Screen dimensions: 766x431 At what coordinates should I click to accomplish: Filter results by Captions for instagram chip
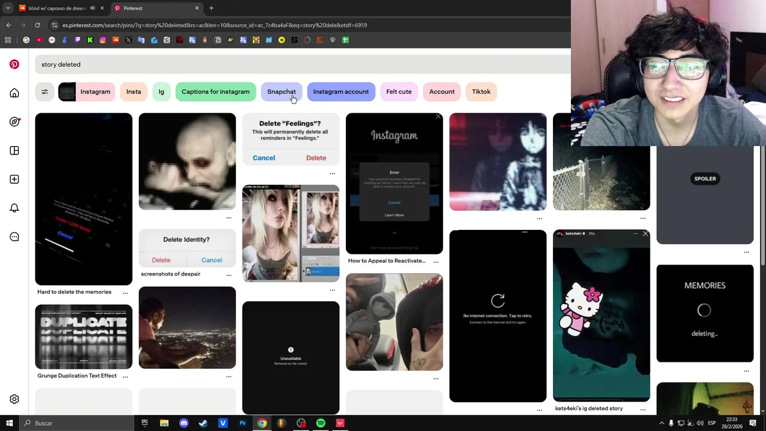click(x=215, y=92)
